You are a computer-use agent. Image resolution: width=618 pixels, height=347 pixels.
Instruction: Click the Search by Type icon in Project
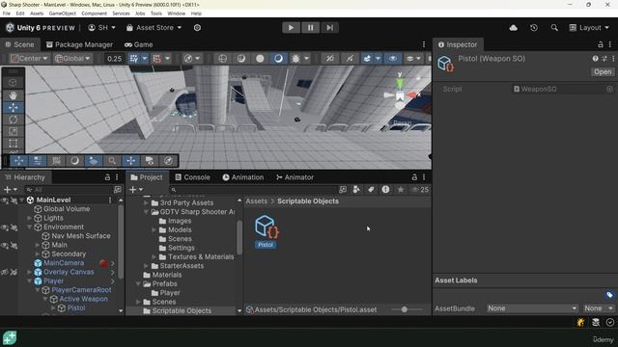click(x=356, y=190)
